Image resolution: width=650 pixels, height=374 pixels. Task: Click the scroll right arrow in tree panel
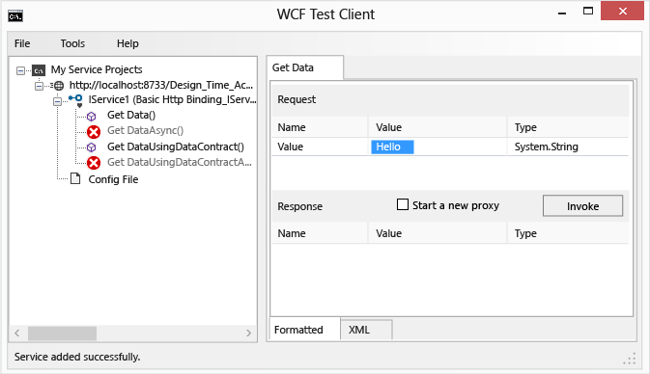coord(248,334)
